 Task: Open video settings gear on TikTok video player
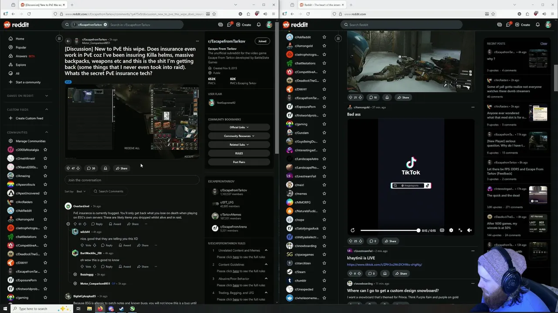[x=451, y=230]
